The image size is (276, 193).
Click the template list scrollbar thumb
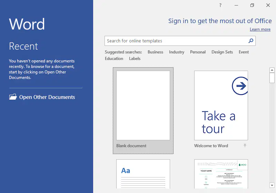pos(272,78)
